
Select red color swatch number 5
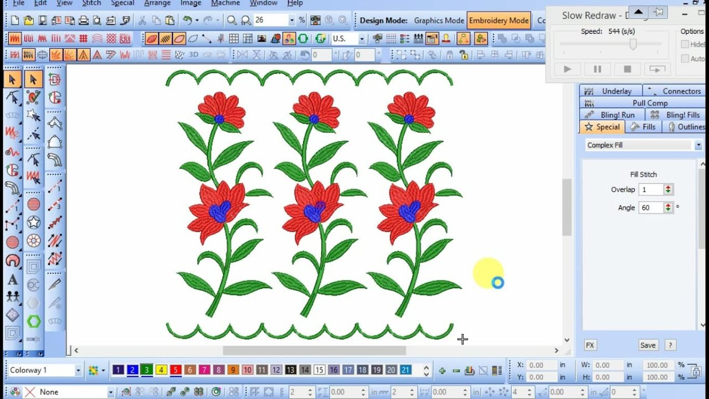[x=176, y=370]
